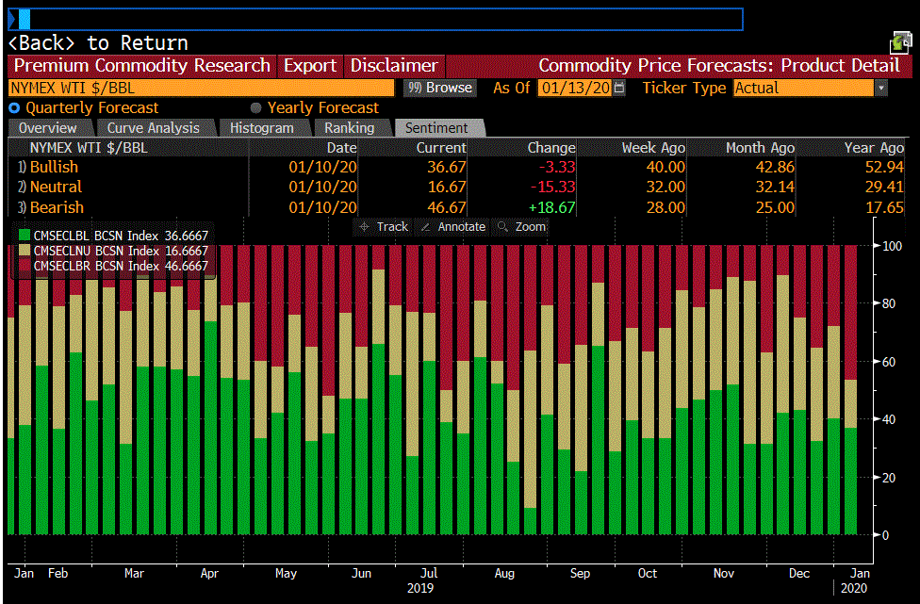Select the Yearly Forecast radio button
Screen dimensions: 920x604
point(256,108)
